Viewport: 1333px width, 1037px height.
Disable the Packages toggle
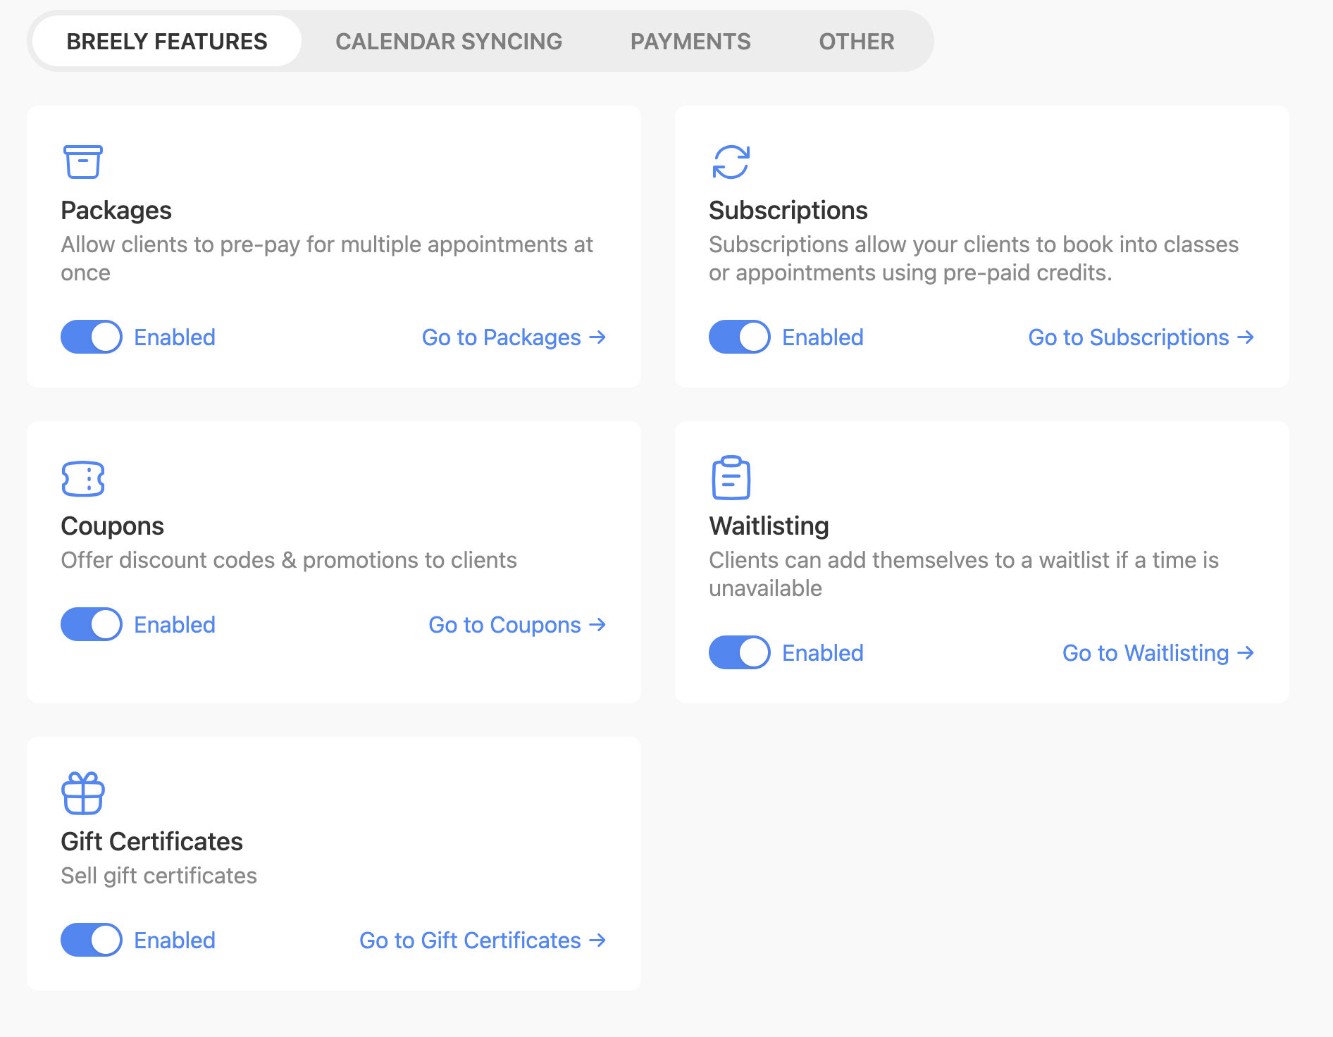pyautogui.click(x=92, y=337)
